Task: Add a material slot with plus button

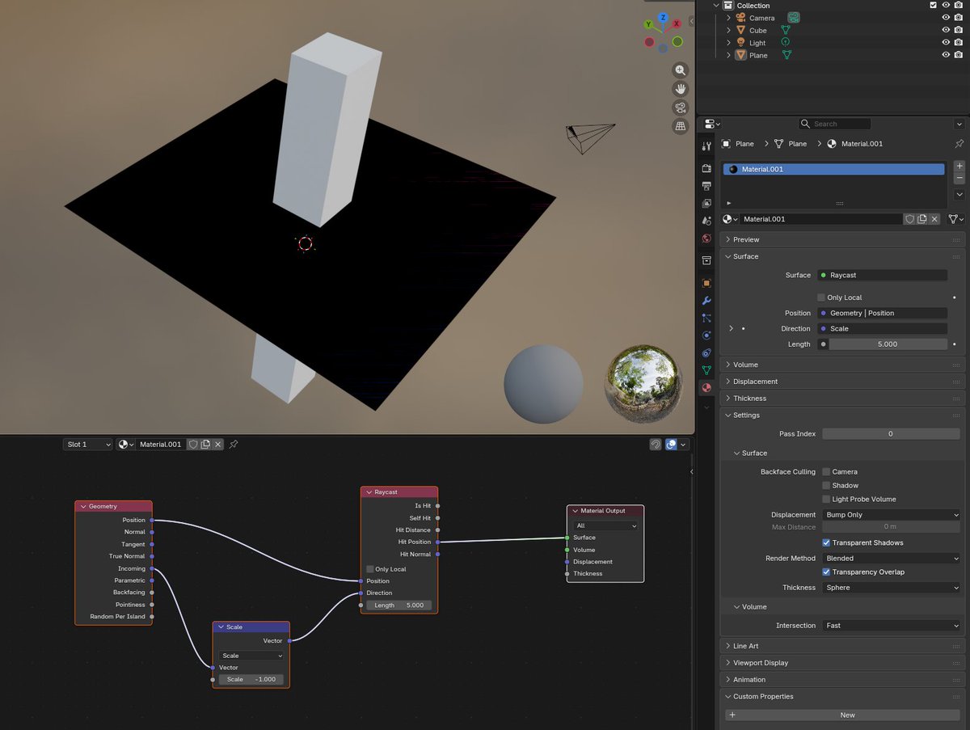Action: (x=959, y=166)
